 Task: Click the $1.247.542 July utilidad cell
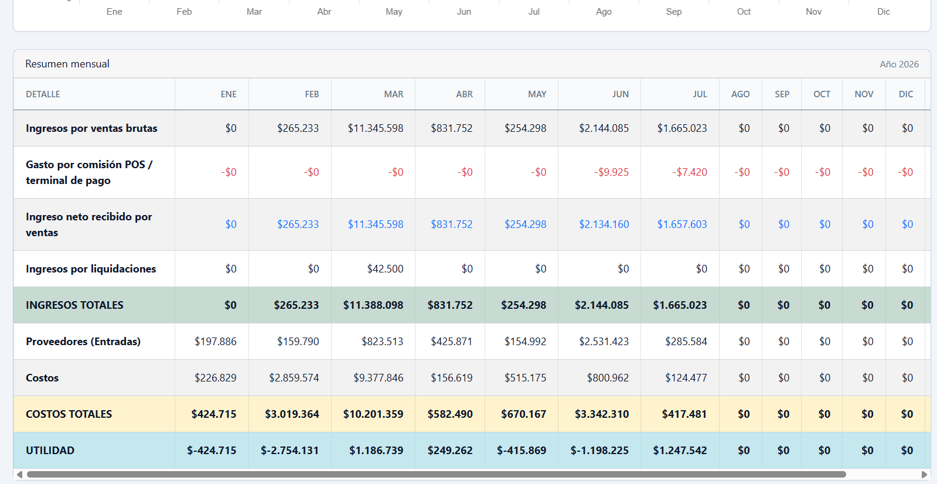[x=680, y=451]
